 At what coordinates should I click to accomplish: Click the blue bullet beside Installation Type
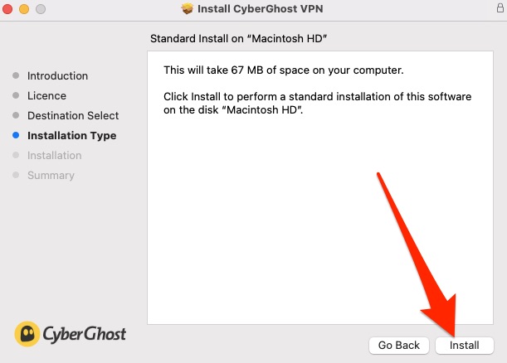16,135
